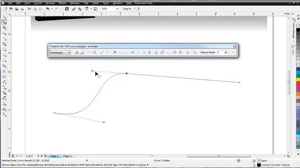Select the Polygon tool in toolbox
This screenshot has width=300, height=168.
coord(4,60)
